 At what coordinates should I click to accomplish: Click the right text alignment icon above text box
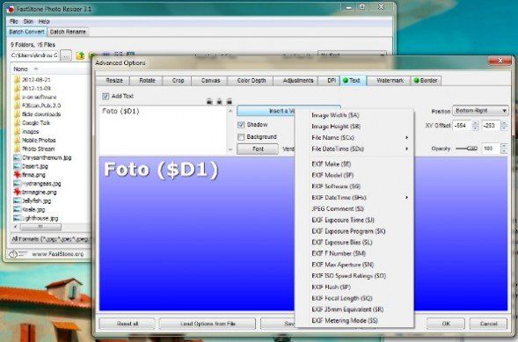coord(229,101)
